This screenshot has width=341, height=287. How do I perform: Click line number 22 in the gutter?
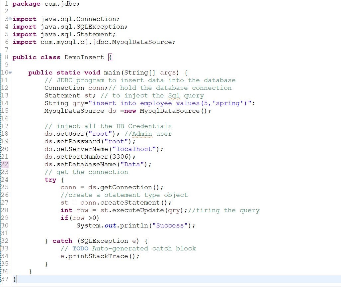[x=5, y=164]
